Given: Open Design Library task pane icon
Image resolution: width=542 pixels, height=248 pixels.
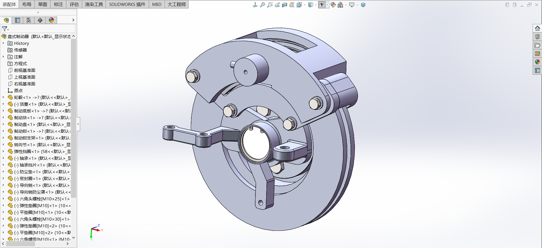Looking at the screenshot, I should [537, 37].
